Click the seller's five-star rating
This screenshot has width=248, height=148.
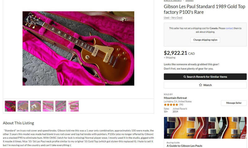point(171,105)
